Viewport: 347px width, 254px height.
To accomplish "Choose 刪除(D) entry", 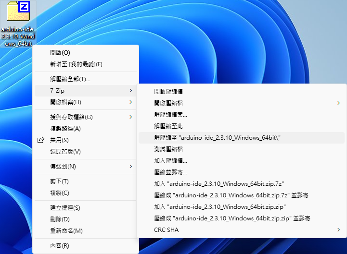I will [86, 219].
